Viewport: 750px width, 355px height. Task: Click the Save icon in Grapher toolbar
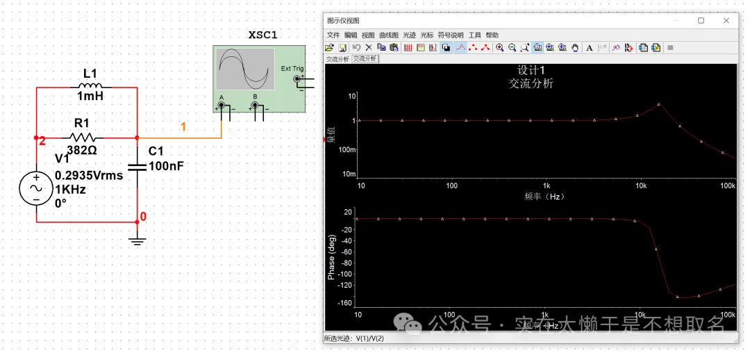[342, 47]
